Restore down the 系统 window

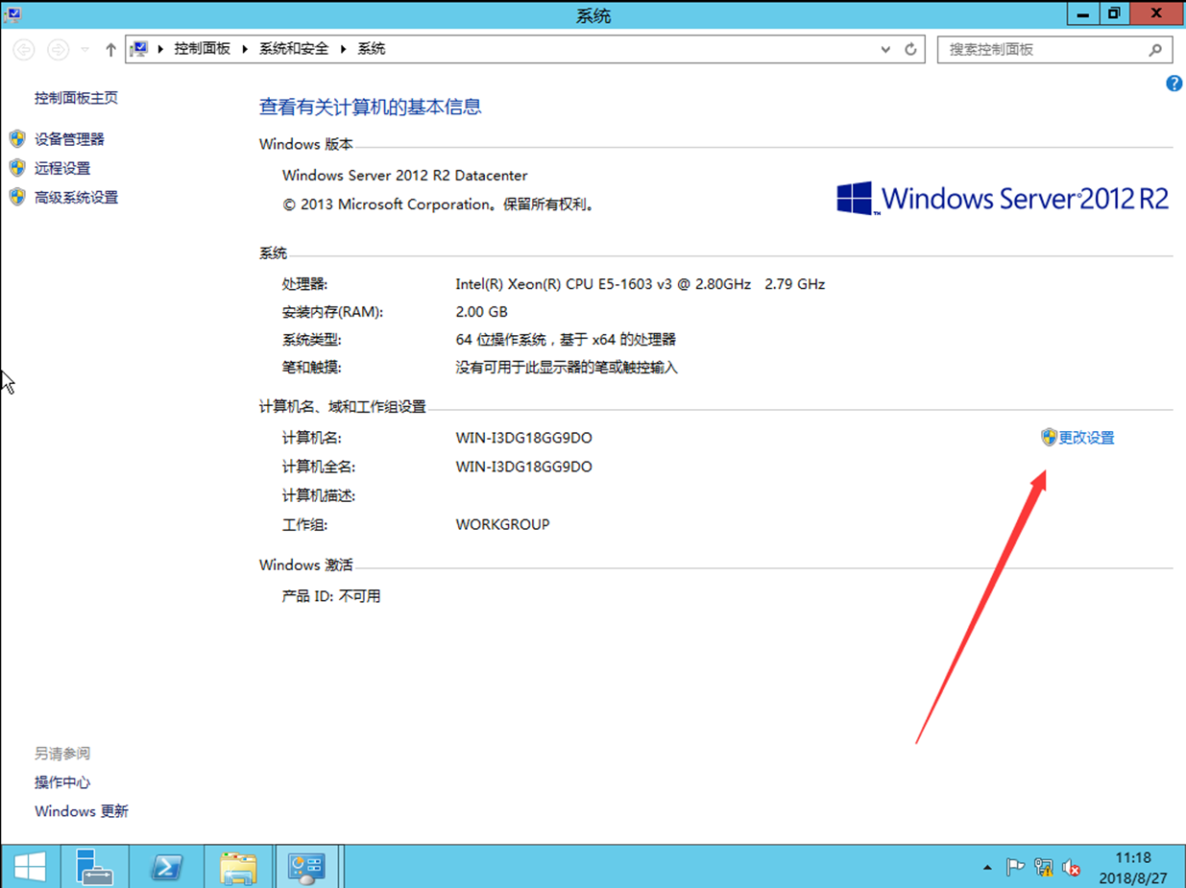pyautogui.click(x=1113, y=13)
